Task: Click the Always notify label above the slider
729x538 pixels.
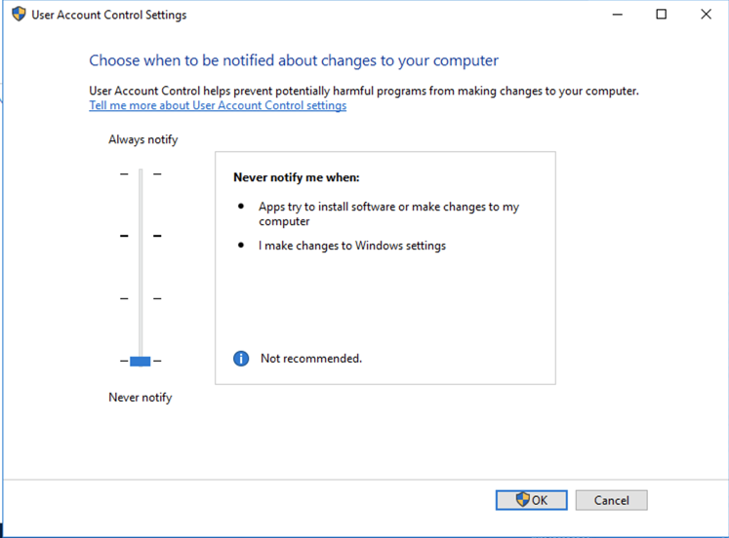Action: pyautogui.click(x=143, y=139)
